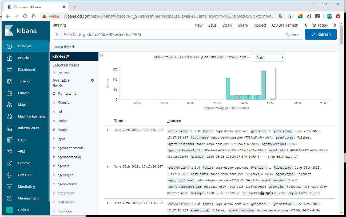Image resolution: width=346 pixels, height=217 pixels.
Task: Open the translate page icon
Action: click(281, 16)
